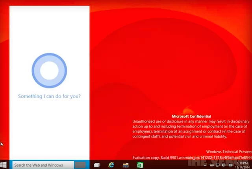252x169 pixels.
Task: Launch Internet Explorer from the taskbar
Action: (x=111, y=165)
